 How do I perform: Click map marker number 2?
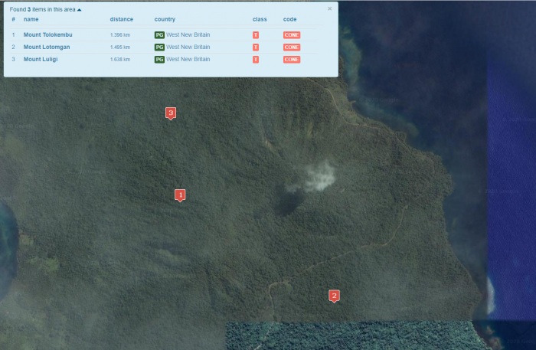click(334, 295)
